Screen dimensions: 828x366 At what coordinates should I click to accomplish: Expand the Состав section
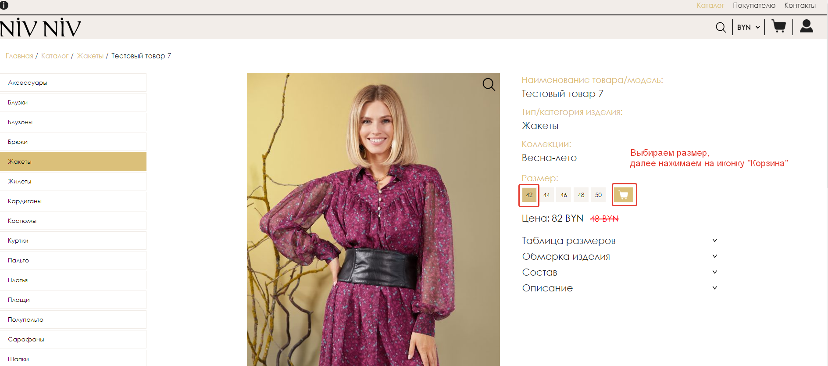click(x=619, y=272)
